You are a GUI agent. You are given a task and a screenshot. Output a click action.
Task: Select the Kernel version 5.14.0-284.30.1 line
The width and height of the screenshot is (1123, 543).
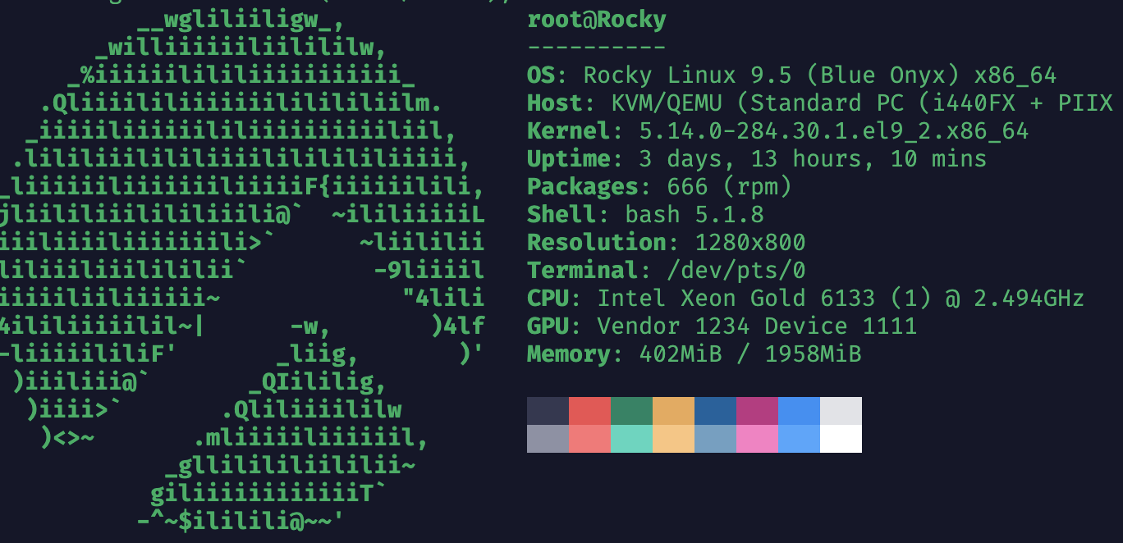point(777,131)
